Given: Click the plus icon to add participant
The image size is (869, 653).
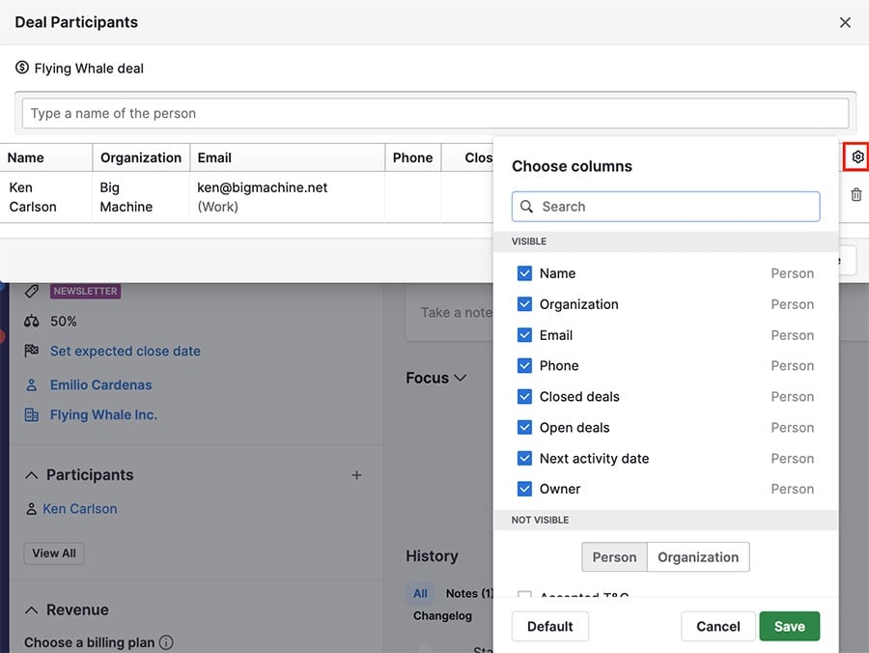Looking at the screenshot, I should (357, 475).
